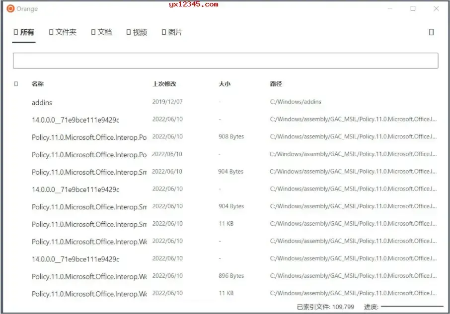Go to the 图片 tab
This screenshot has width=450, height=314.
coord(172,32)
